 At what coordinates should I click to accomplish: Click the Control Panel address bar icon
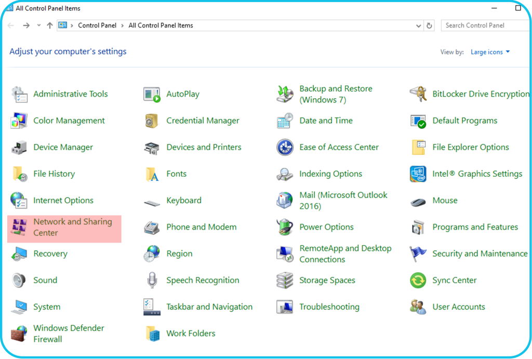tap(63, 25)
